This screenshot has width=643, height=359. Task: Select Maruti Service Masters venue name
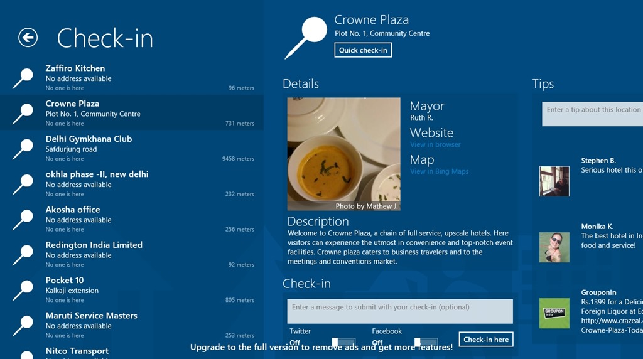tap(92, 316)
